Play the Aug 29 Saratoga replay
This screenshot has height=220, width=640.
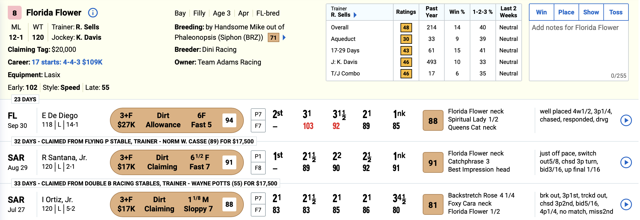(626, 162)
